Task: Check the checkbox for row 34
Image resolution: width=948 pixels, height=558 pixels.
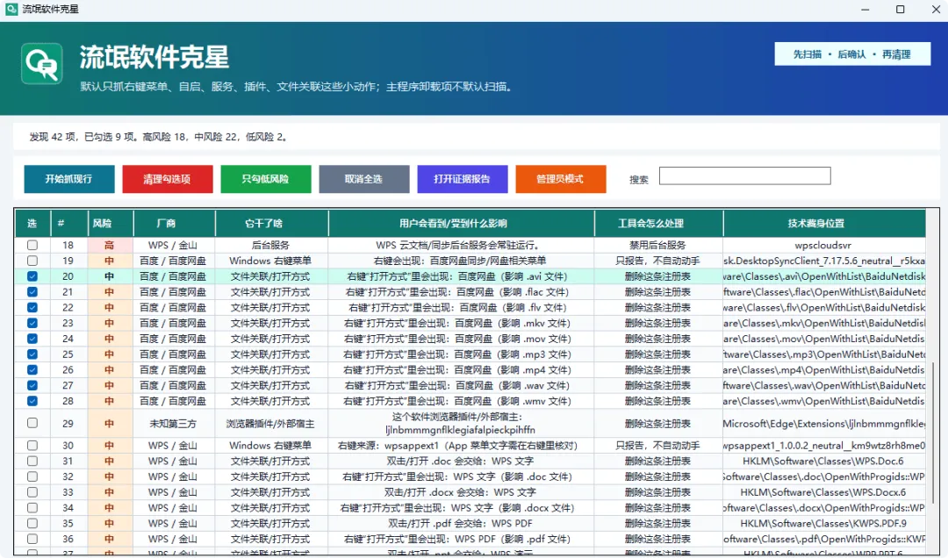Action: [x=32, y=508]
